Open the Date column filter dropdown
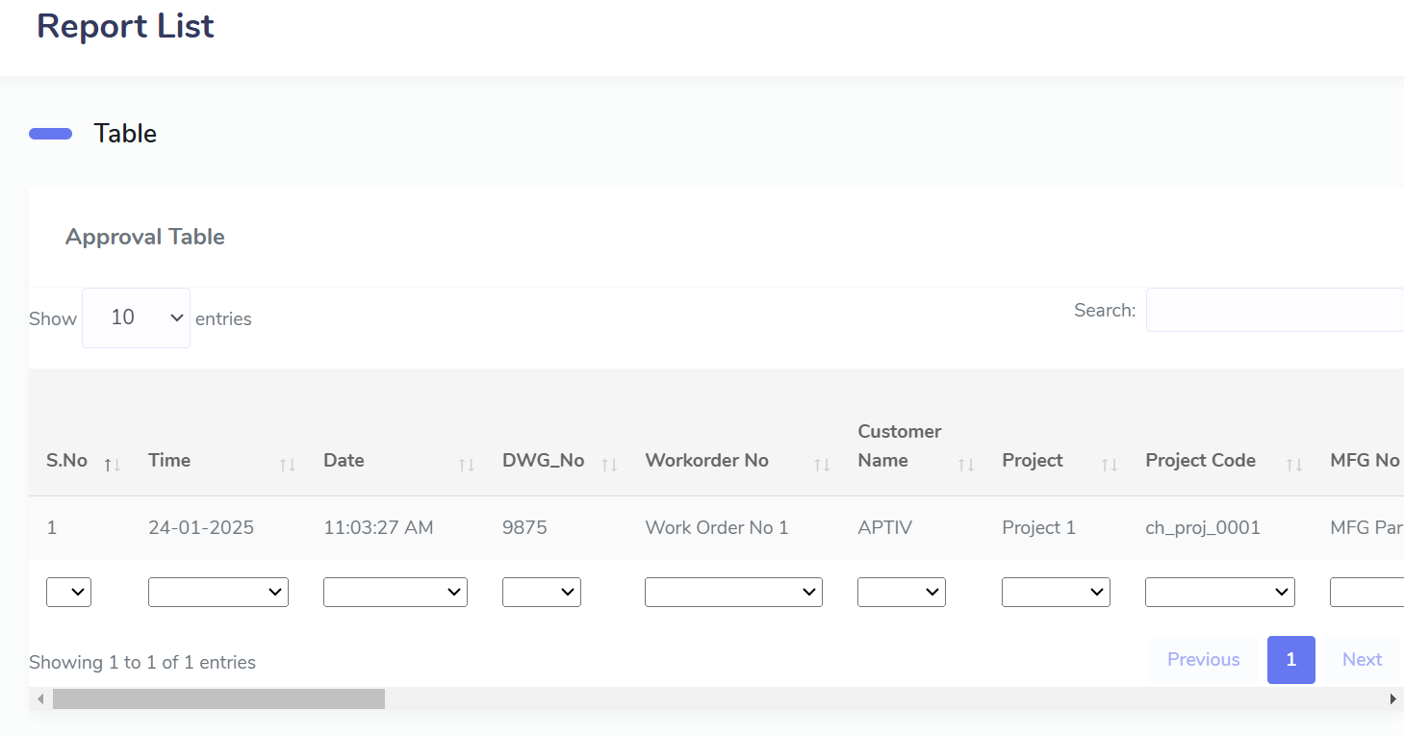This screenshot has width=1404, height=736. click(x=395, y=593)
